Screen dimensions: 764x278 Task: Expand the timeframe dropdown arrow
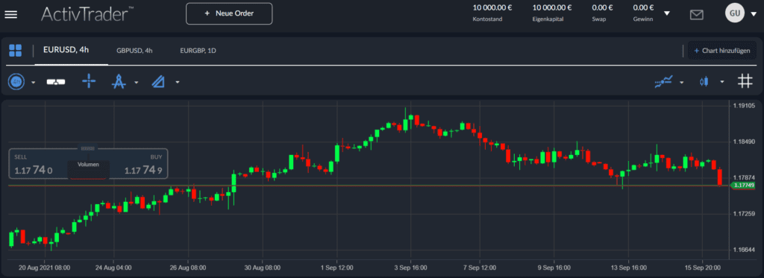(33, 82)
